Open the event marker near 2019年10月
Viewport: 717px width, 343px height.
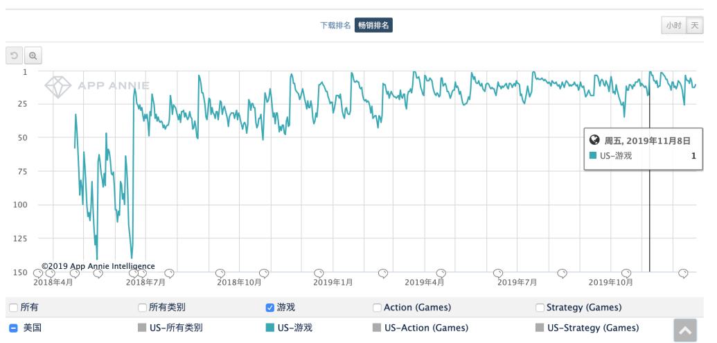coord(626,273)
